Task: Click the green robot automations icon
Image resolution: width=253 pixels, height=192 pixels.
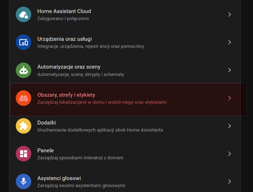Action: 24,70
